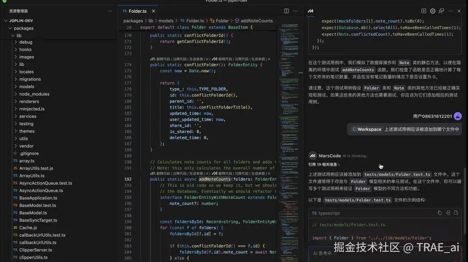
Task: Insert the code snippet into the editor
Action: pos(448,213)
